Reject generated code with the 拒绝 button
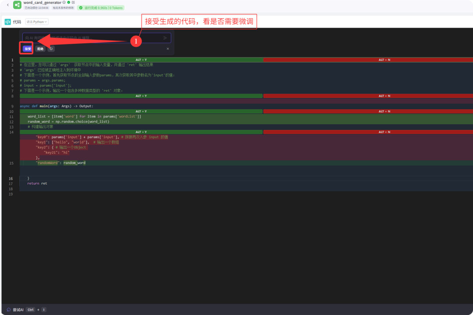 coord(40,49)
